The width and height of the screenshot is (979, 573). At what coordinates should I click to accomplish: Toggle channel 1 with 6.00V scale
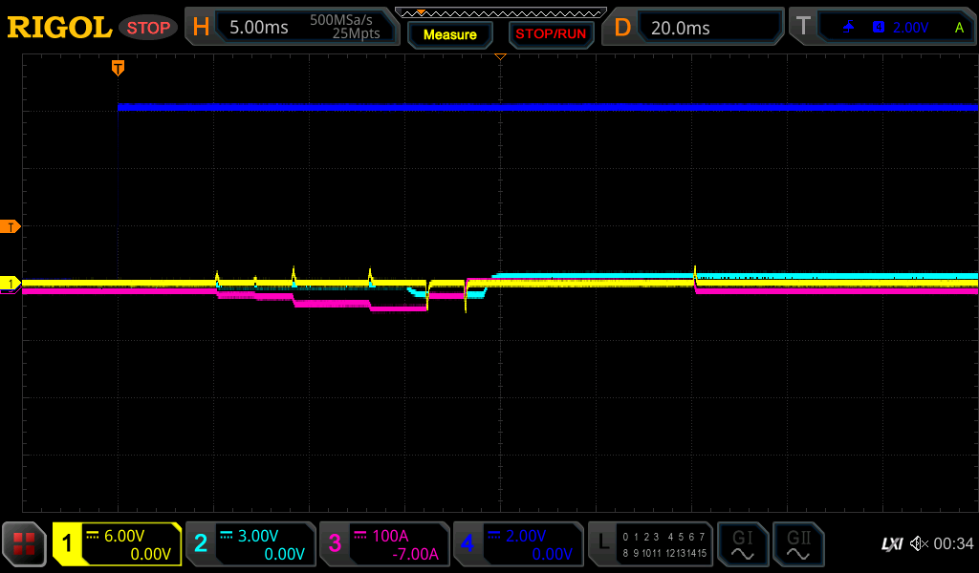pos(117,544)
